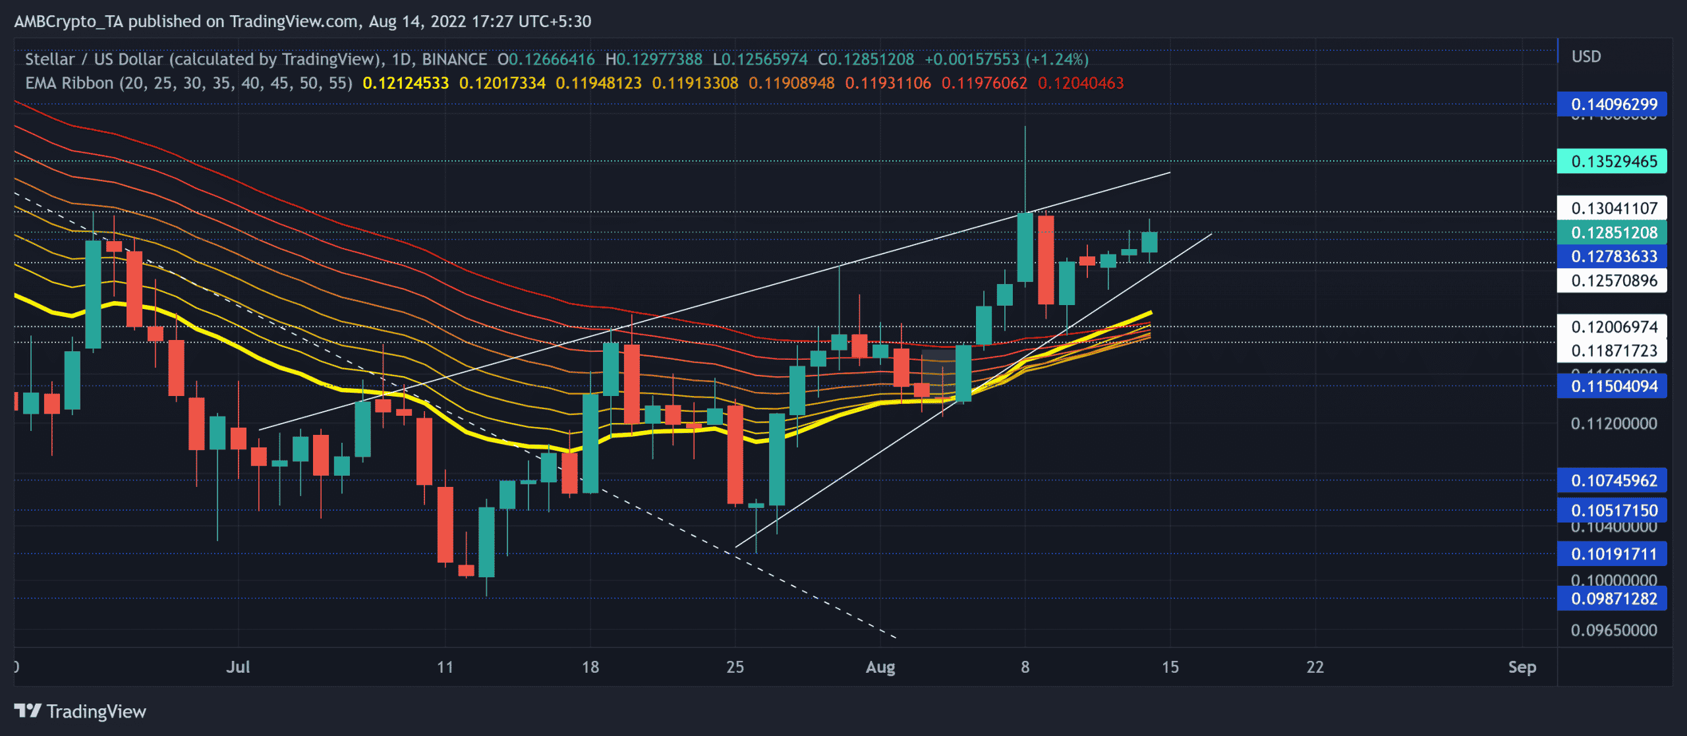Screen dimensions: 1687x736
Task: Click the AMBCrypto_TA published header text
Action: pos(302,21)
